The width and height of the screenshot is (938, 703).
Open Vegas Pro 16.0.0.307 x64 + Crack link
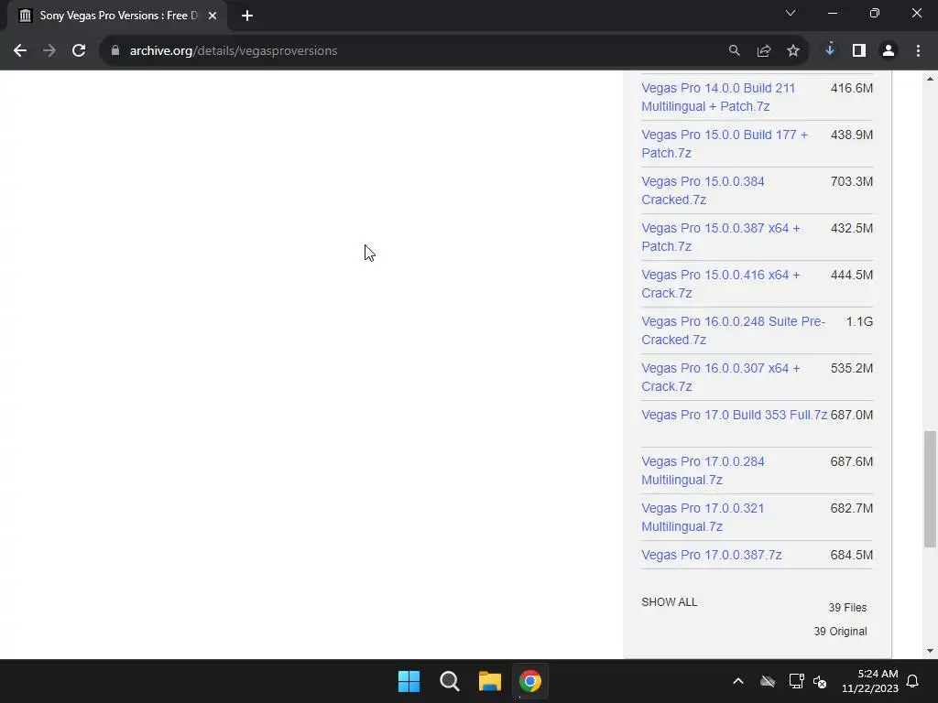point(720,376)
